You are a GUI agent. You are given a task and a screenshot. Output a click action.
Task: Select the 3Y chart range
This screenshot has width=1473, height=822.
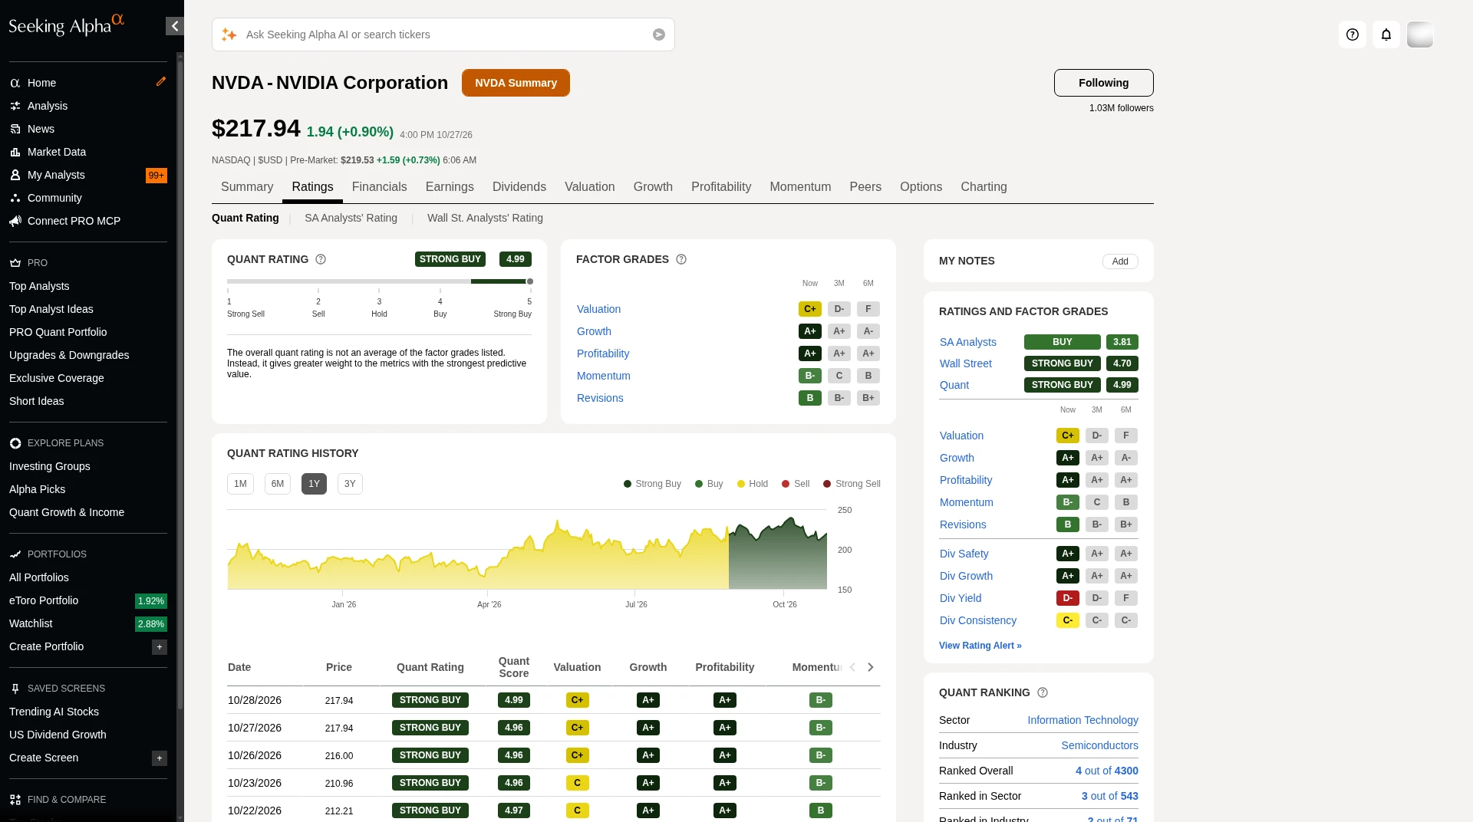[350, 484]
